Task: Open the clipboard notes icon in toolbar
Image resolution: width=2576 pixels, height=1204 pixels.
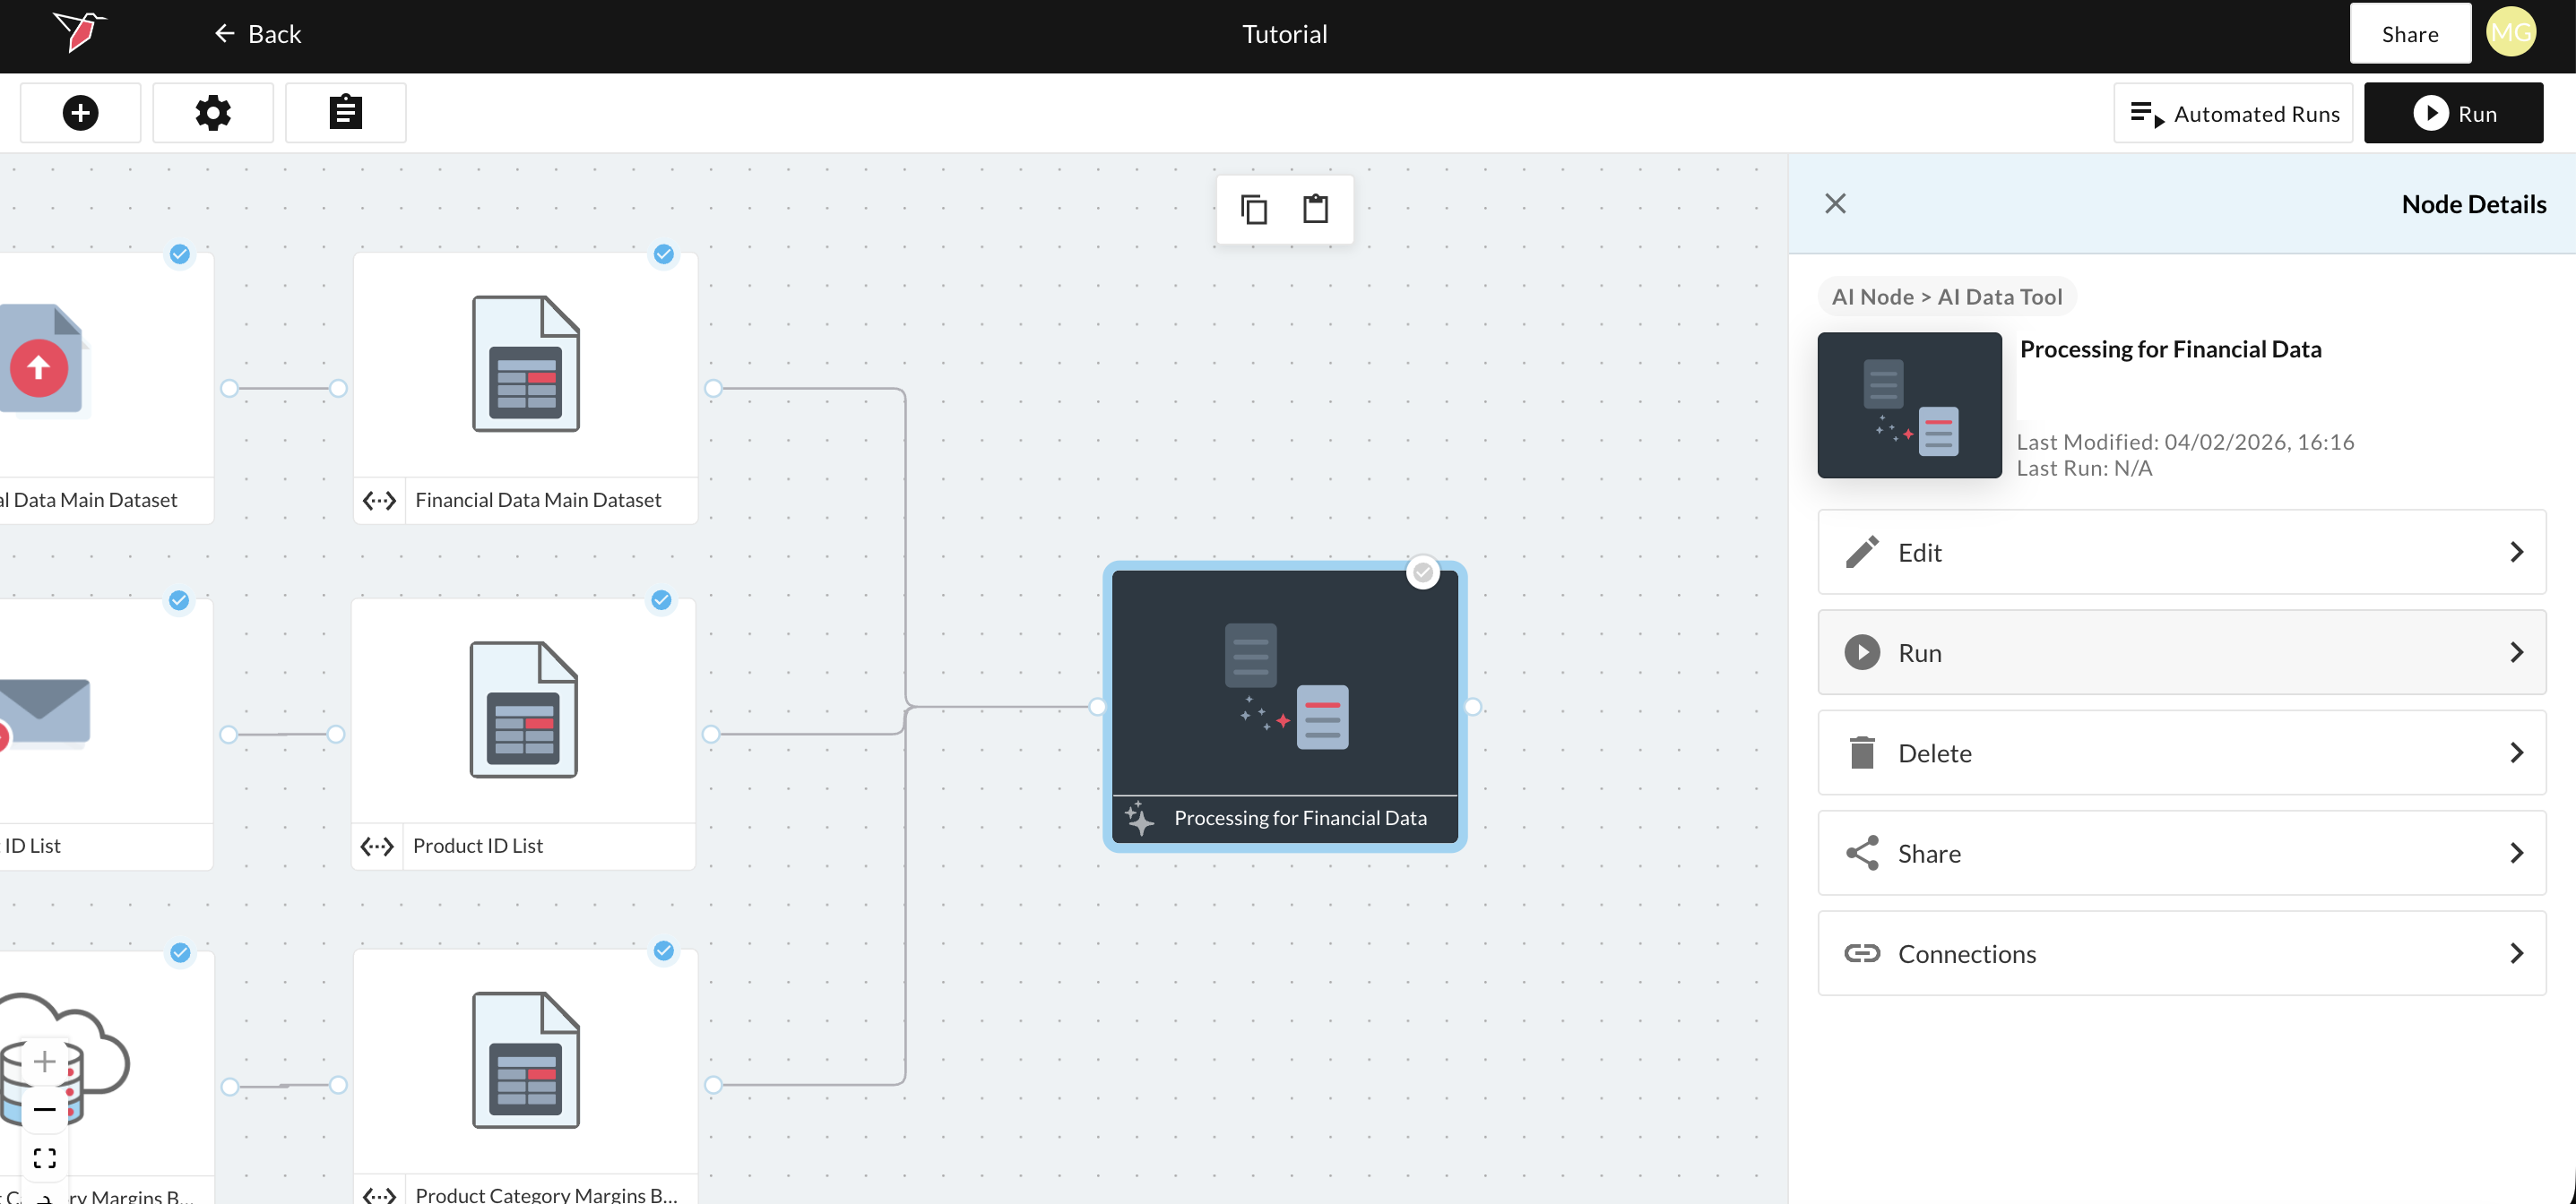Action: pos(345,113)
